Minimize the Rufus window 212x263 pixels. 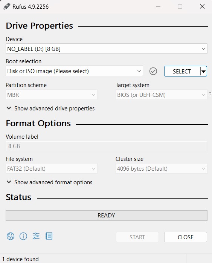[158, 6]
